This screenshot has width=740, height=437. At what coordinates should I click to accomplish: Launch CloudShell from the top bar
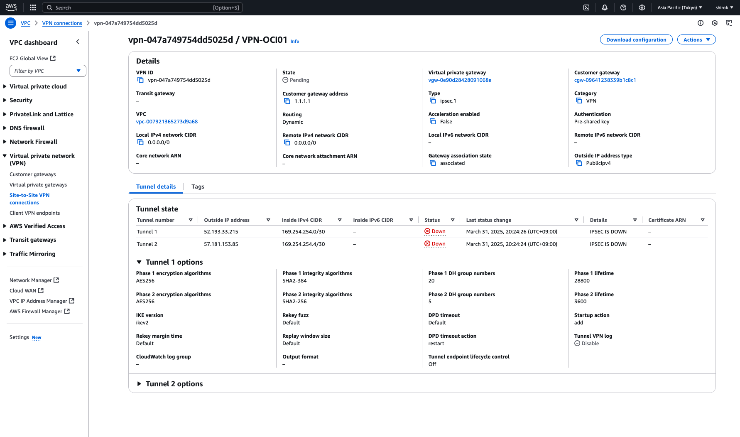(586, 7)
